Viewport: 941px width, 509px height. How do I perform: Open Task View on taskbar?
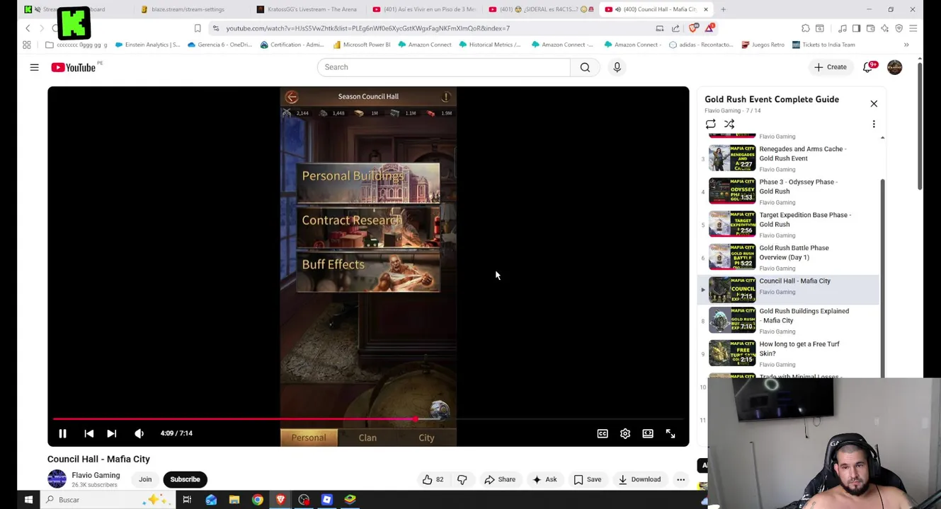[x=187, y=500]
